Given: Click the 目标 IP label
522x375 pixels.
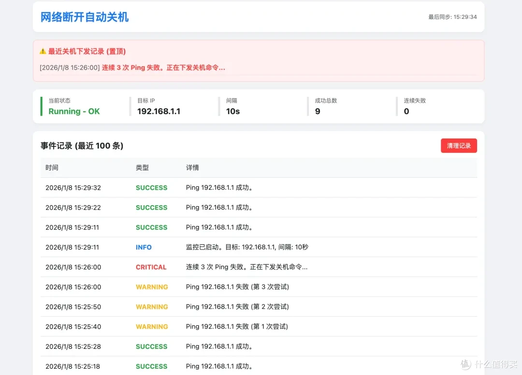Looking at the screenshot, I should point(146,101).
